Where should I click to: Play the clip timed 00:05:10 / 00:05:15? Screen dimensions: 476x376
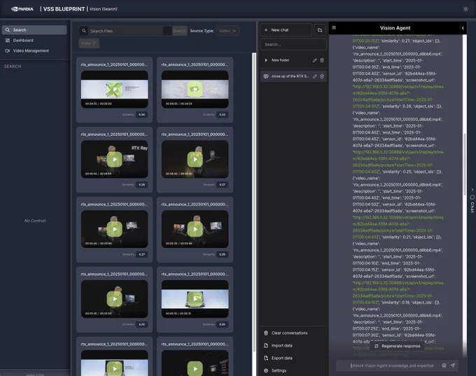coord(195,299)
